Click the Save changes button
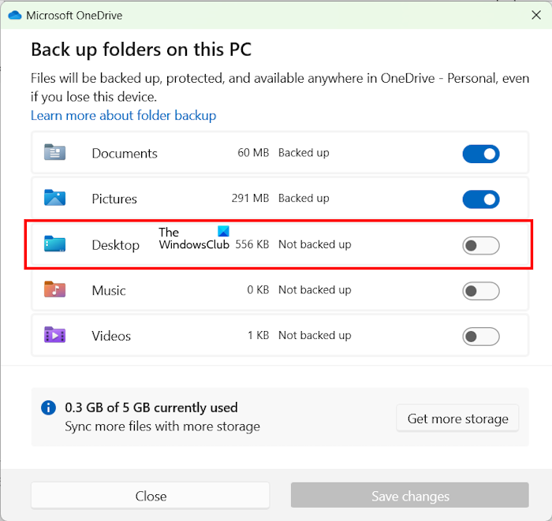The image size is (552, 521). [x=409, y=496]
